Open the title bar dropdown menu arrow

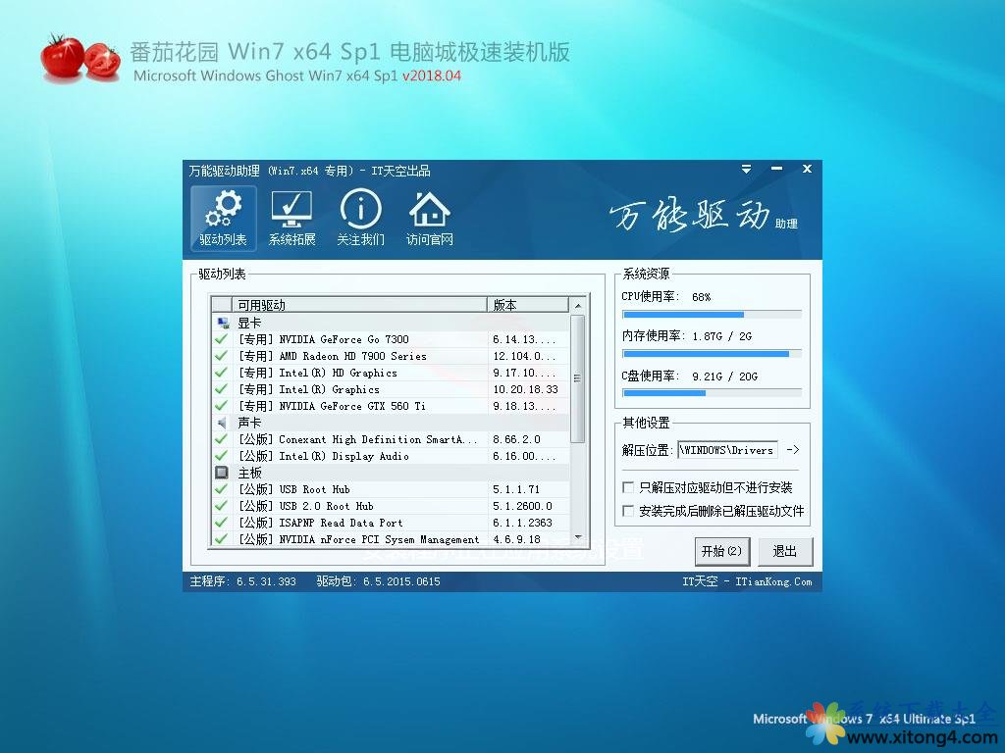pyautogui.click(x=746, y=169)
